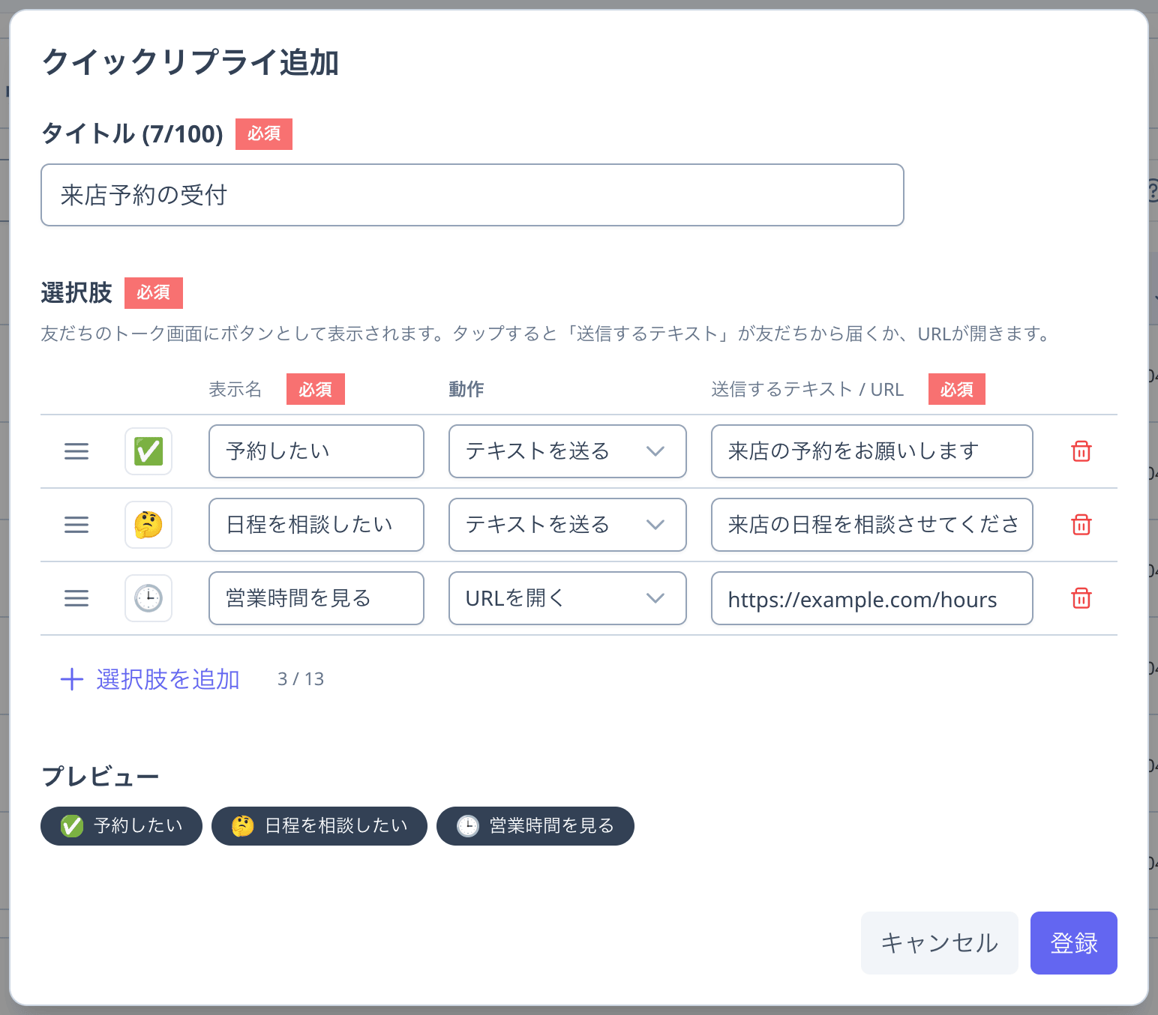Open action dropdown for 日程を相談したい row
Viewport: 1158px width, 1015px height.
[x=568, y=525]
